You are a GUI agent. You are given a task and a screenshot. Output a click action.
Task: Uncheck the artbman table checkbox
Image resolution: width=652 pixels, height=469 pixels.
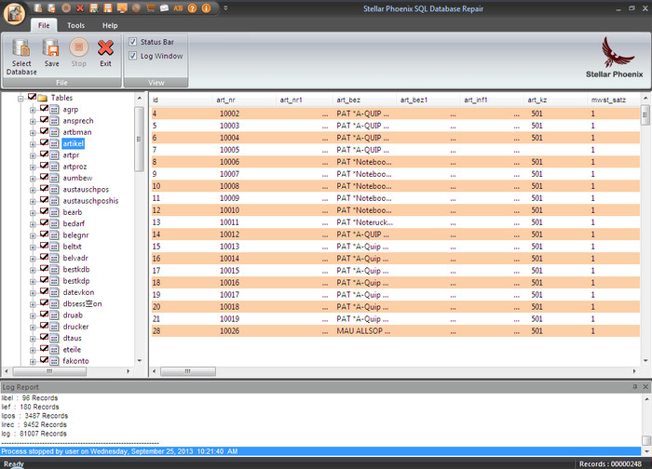pos(44,131)
